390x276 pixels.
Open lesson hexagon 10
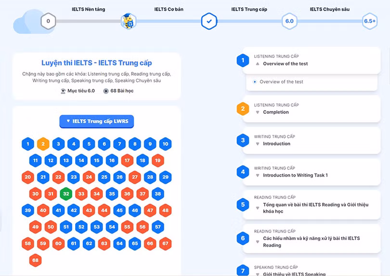166,144
